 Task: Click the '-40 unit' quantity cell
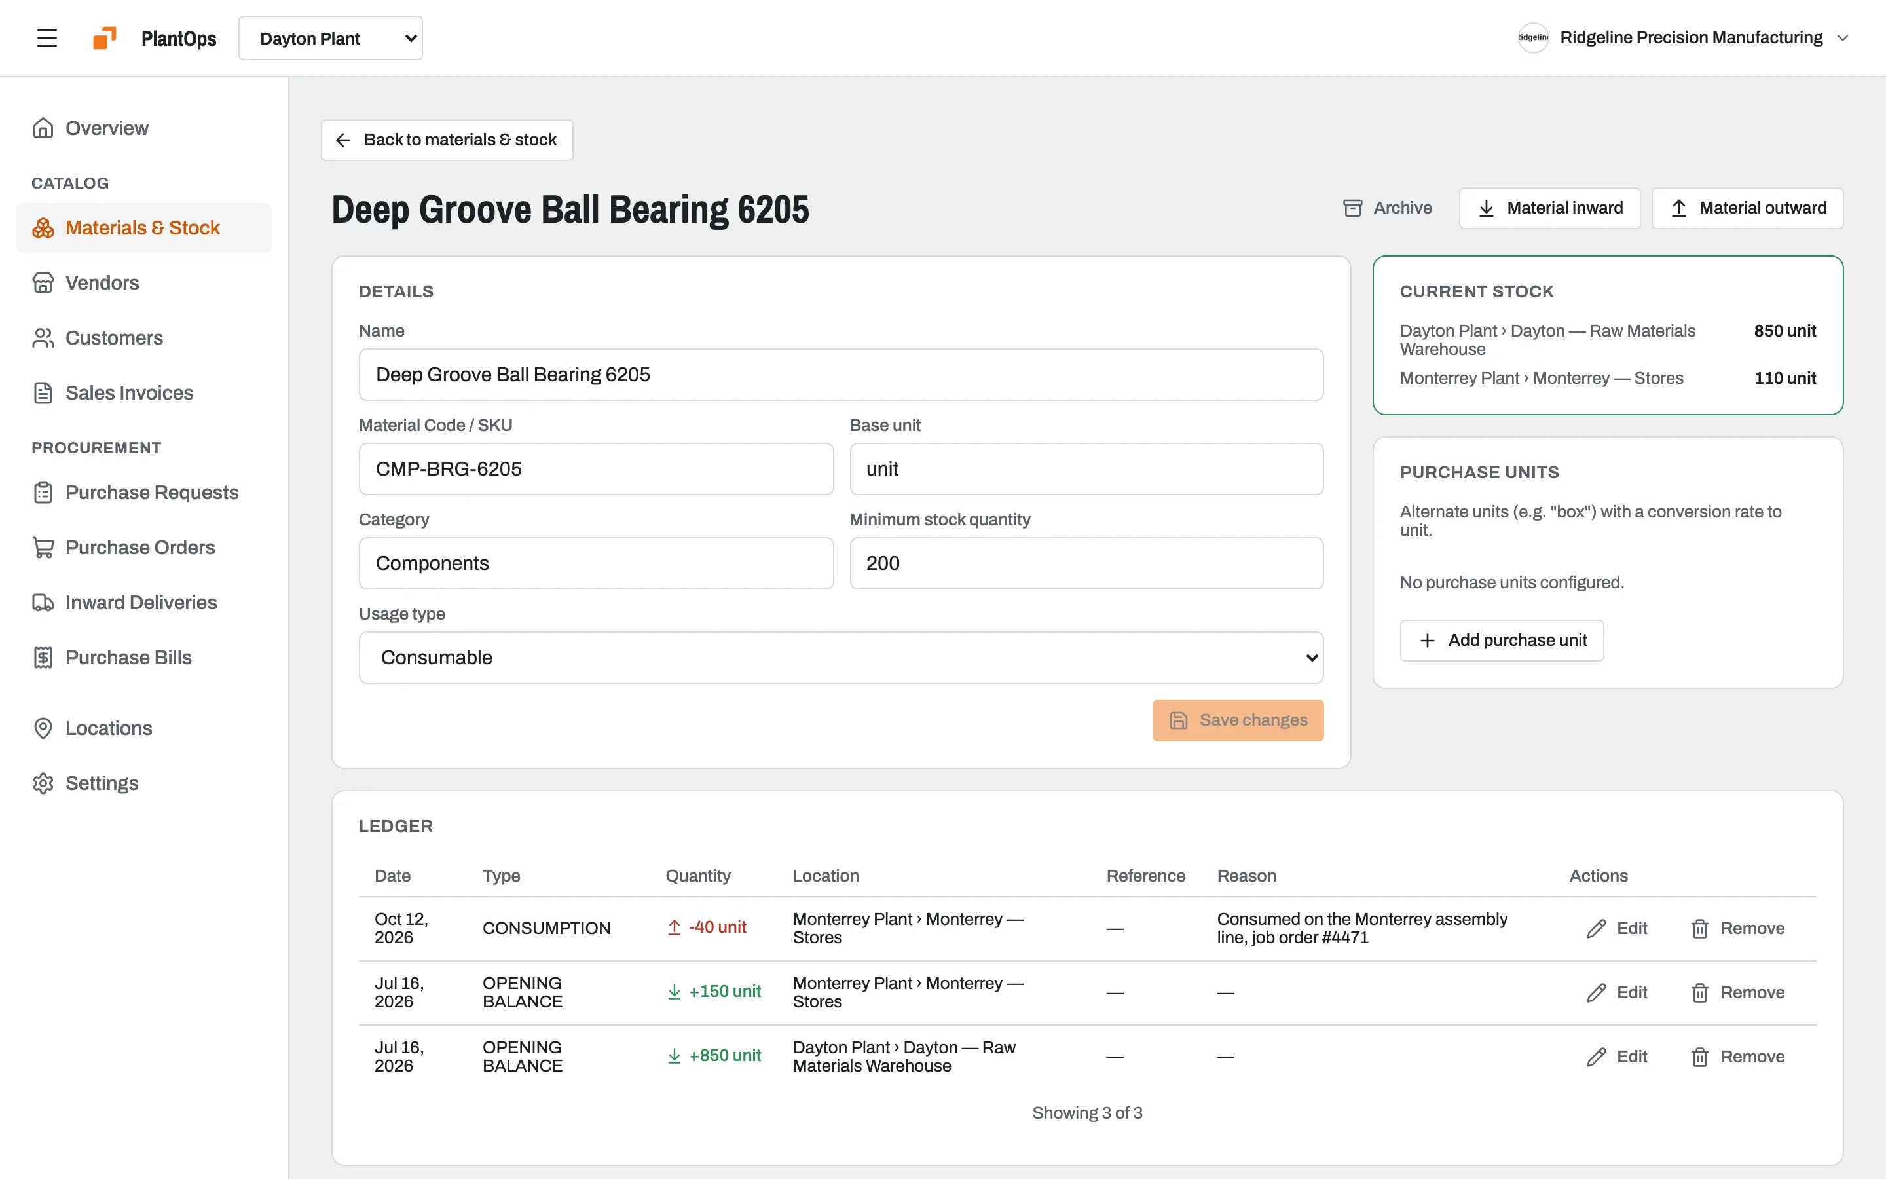707,927
